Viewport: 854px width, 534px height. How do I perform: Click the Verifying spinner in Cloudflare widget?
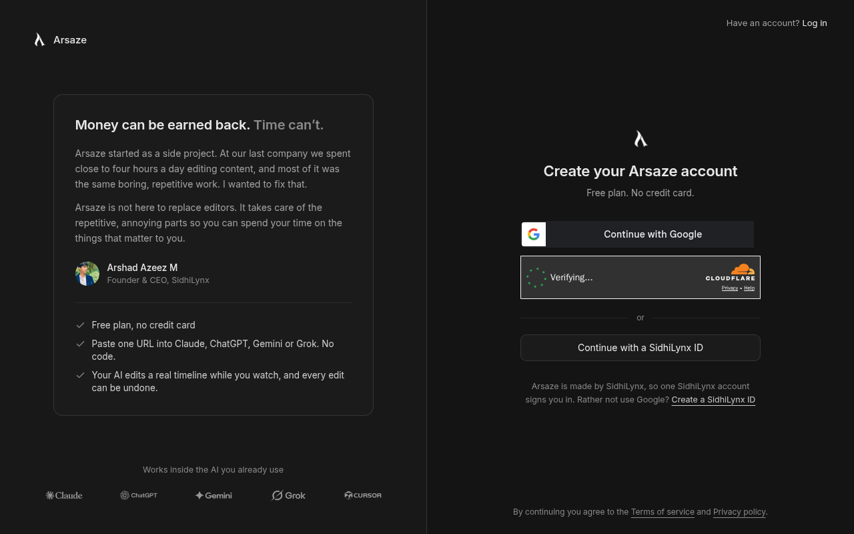click(x=536, y=278)
